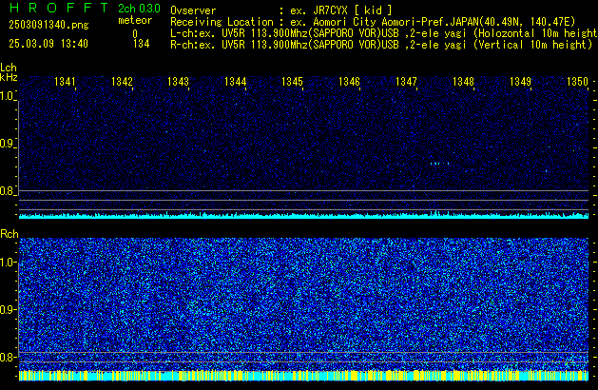Click the meteor count value 0
The image size is (598, 390).
135,34
